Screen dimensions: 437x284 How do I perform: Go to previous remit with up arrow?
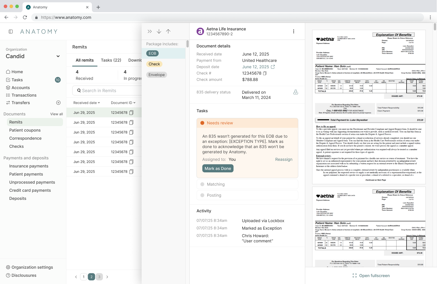coord(168,32)
